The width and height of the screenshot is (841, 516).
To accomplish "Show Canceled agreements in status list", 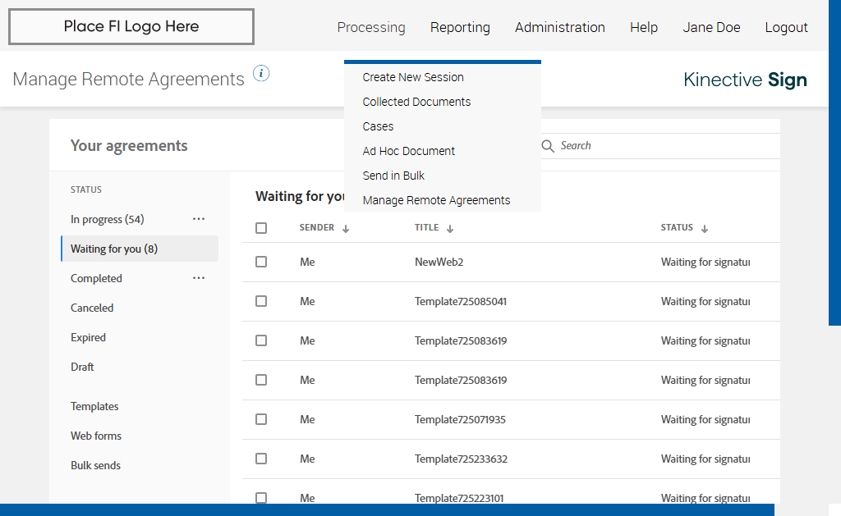I will point(92,308).
